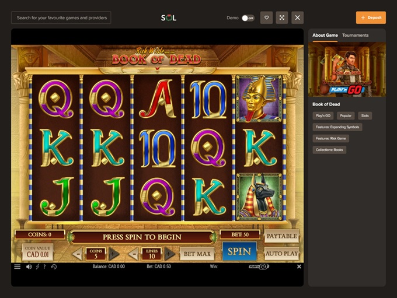Open the game hamburger menu icon

coord(17,267)
